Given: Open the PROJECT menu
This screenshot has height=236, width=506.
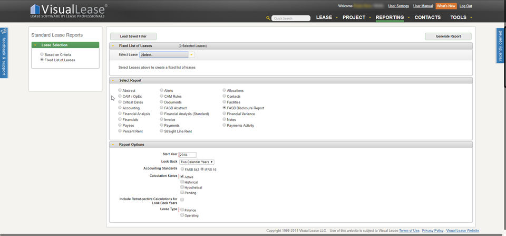Looking at the screenshot, I should (x=354, y=17).
